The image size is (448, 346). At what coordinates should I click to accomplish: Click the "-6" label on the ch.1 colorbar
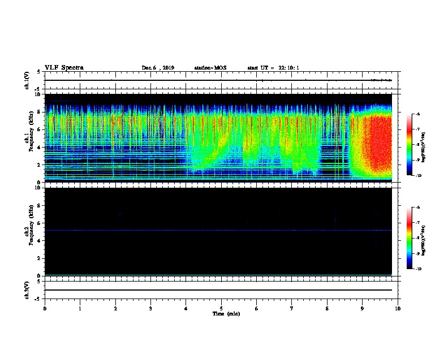tap(417, 114)
